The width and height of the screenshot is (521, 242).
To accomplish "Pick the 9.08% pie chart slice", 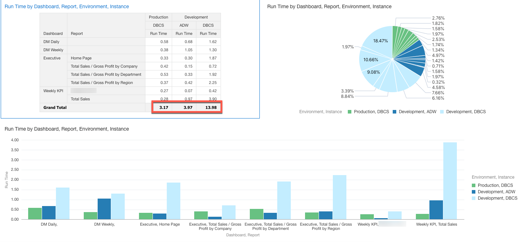I will click(373, 72).
